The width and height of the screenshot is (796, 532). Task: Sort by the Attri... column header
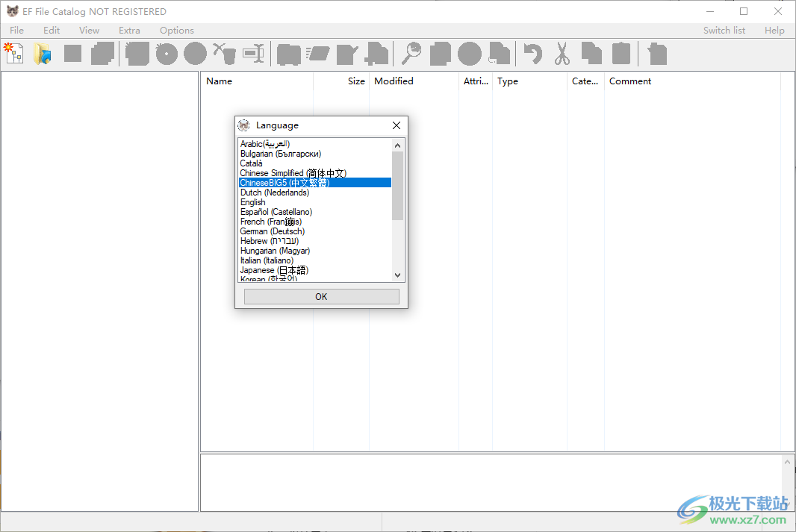(476, 81)
